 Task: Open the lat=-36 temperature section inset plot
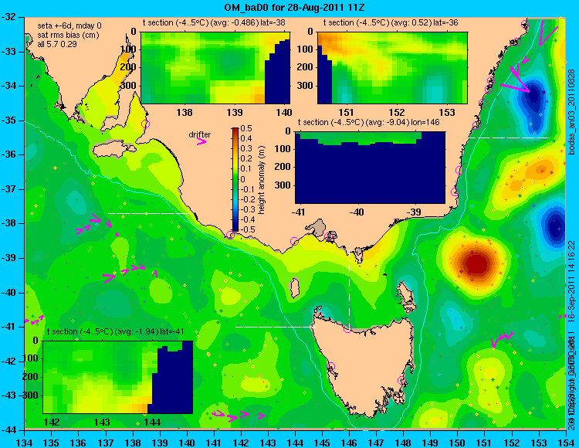click(x=392, y=68)
